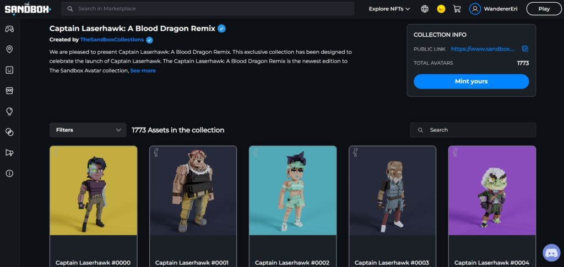Click the Play button
The width and height of the screenshot is (564, 267).
pos(544,9)
